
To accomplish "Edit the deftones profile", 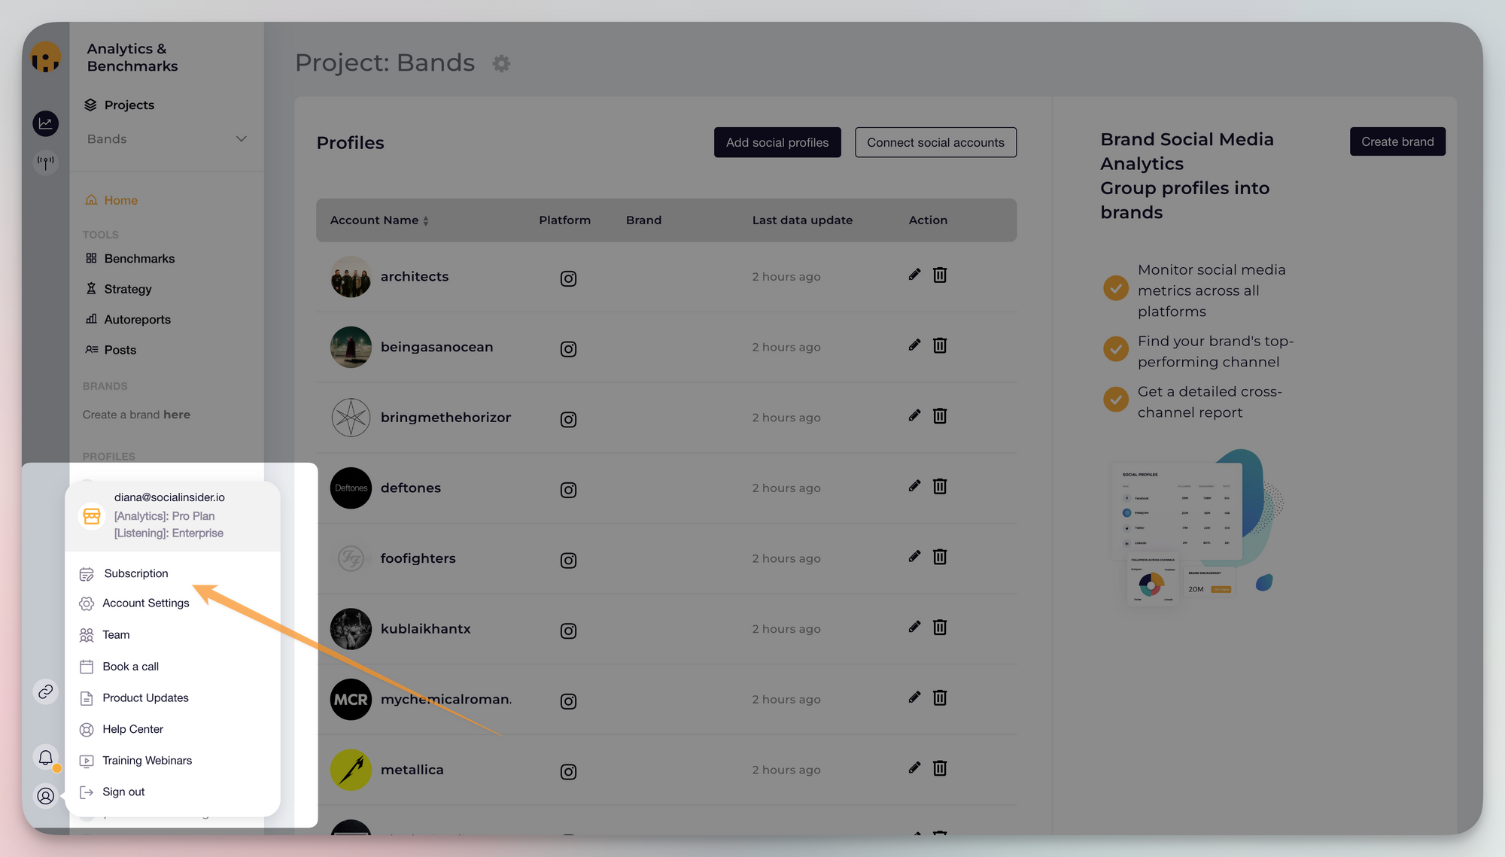I will (914, 486).
